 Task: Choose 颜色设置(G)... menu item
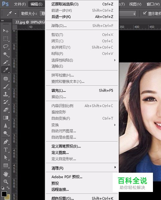pos(82,198)
